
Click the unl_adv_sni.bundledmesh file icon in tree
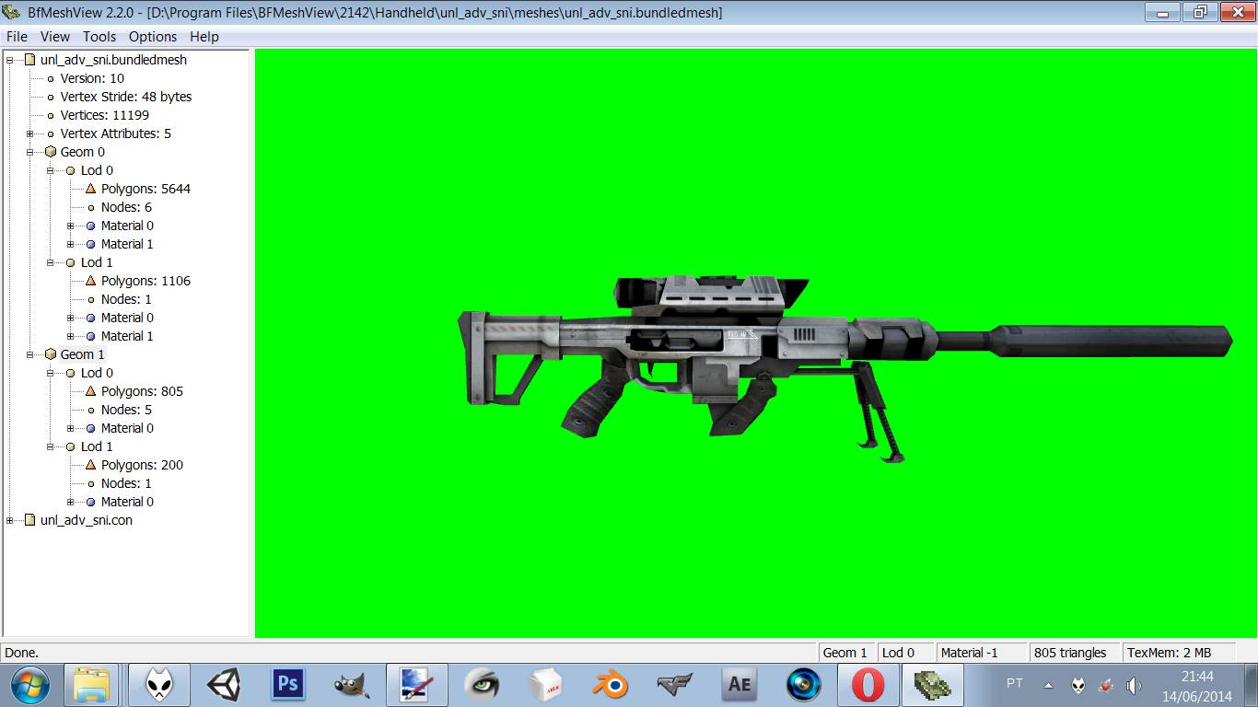click(30, 60)
